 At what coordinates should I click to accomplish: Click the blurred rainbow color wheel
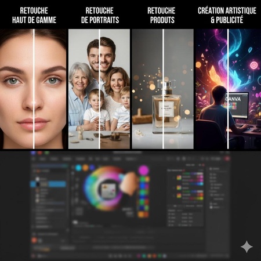click(x=104, y=188)
